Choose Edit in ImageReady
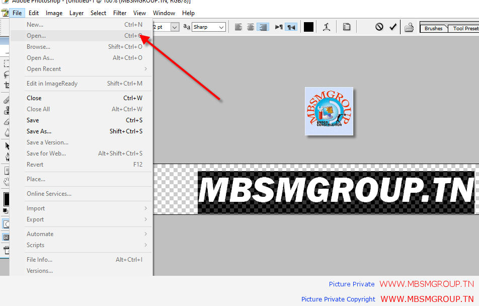 pyautogui.click(x=81, y=84)
